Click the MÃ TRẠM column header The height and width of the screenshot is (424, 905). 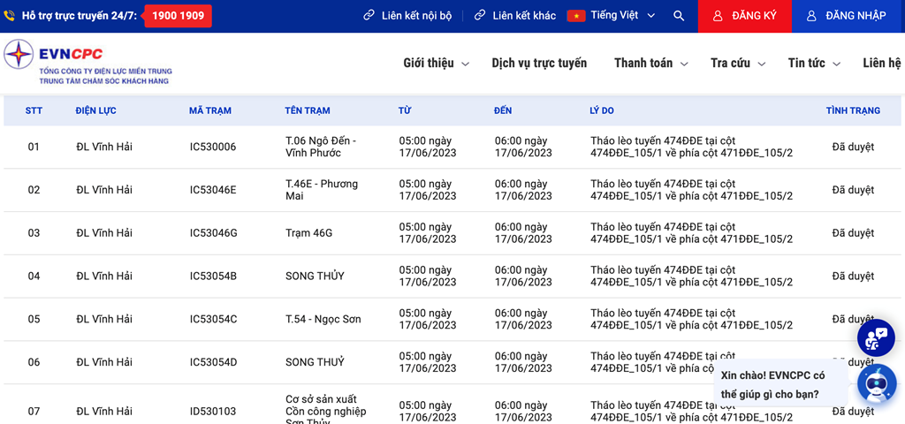210,110
